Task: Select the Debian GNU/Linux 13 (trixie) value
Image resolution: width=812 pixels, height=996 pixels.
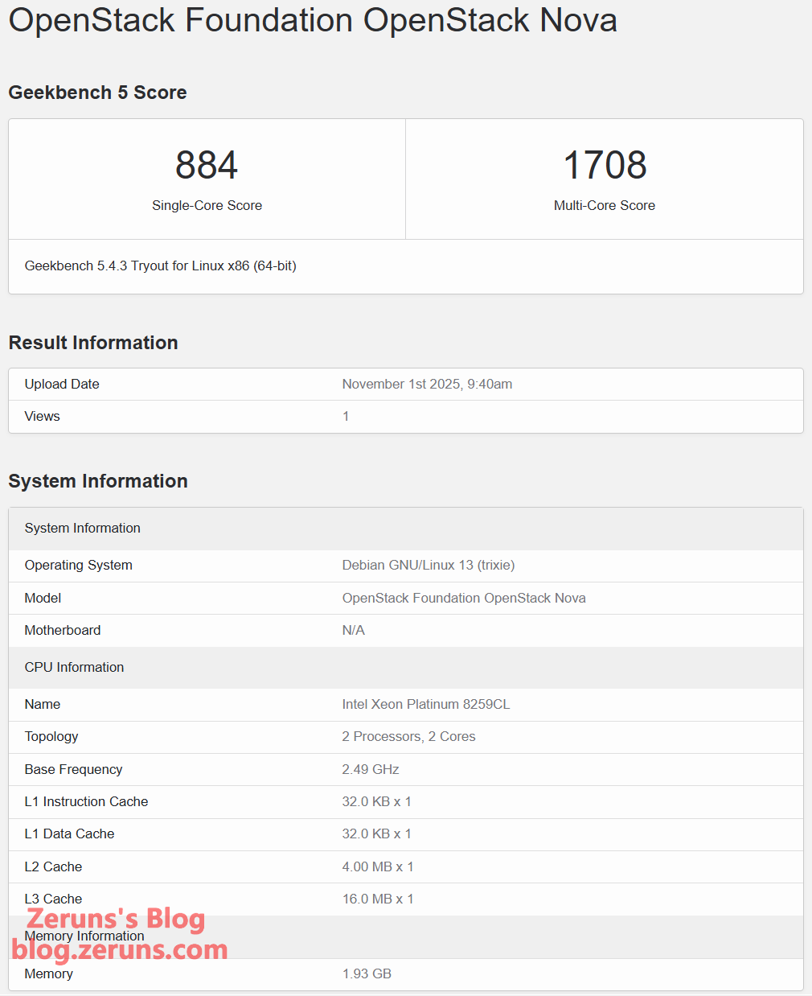Action: pos(428,566)
